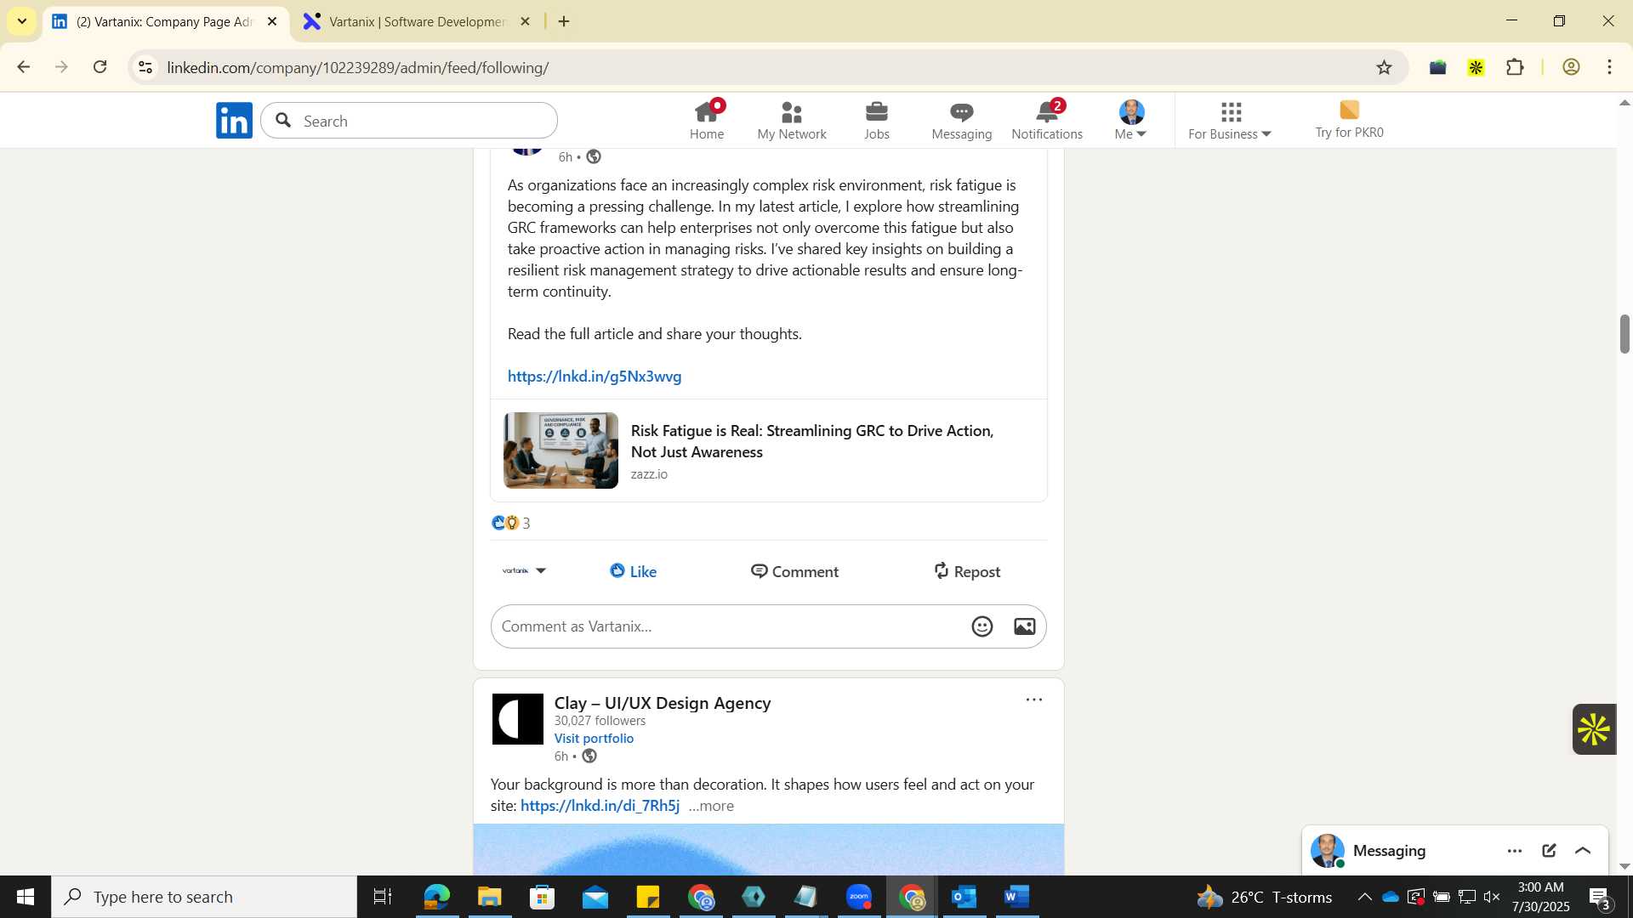The image size is (1633, 918).
Task: Expand Clay post with ...more
Action: click(x=711, y=806)
